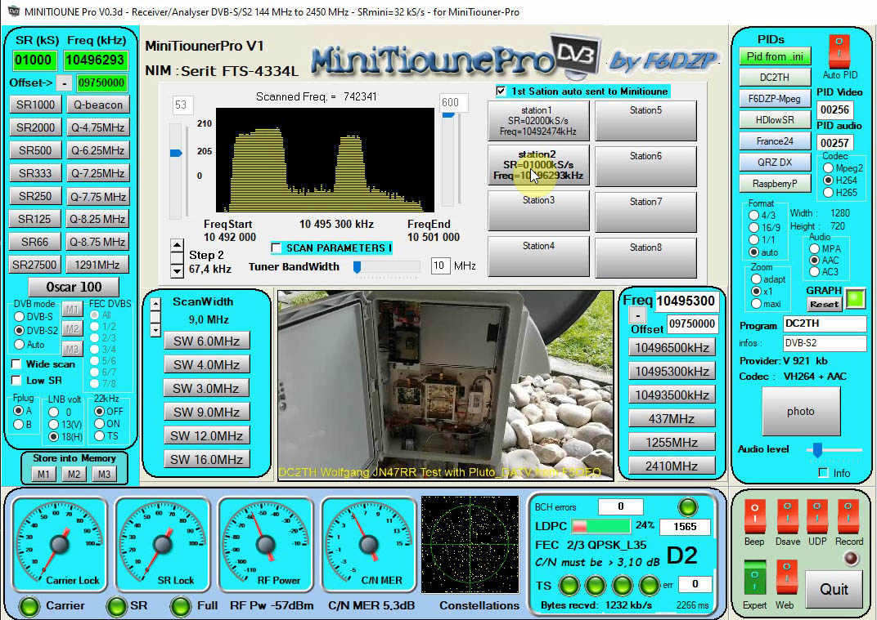Click the Station5 button
This screenshot has height=620, width=877.
(645, 121)
